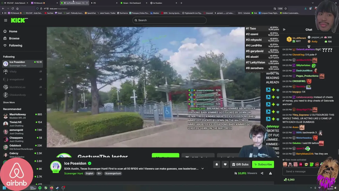Reload the page
The width and height of the screenshot is (339, 191).
click(x=12, y=8)
